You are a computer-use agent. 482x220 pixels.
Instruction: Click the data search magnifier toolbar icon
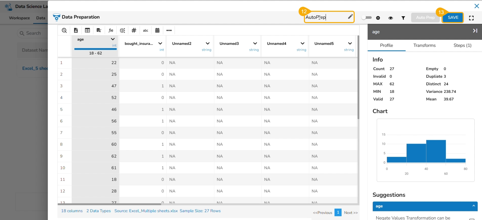(x=64, y=30)
